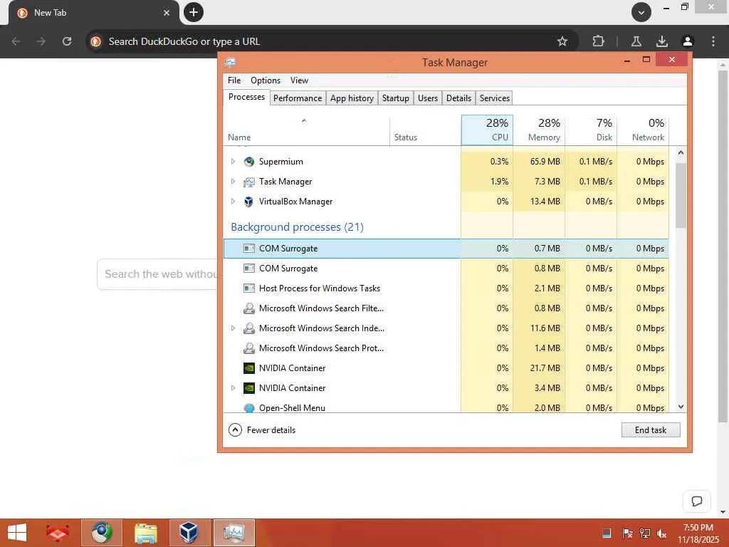Viewport: 729px width, 547px height.
Task: Click the Search the web box on page
Action: 157,274
